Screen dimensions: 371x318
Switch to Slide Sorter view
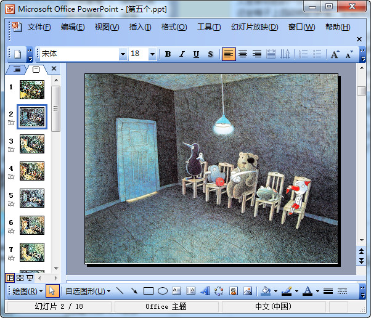pos(20,278)
